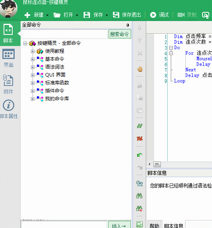Click the editor horizontal scrollbar thumb
Viewport: 212px width, 228px height.
[x=157, y=165]
